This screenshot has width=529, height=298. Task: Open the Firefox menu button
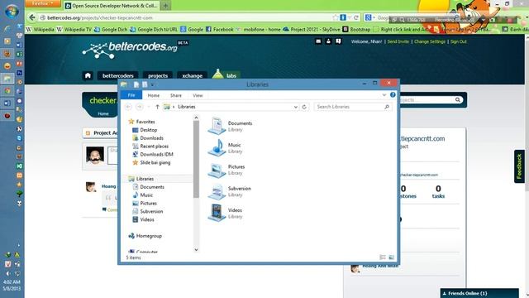coord(42,3)
